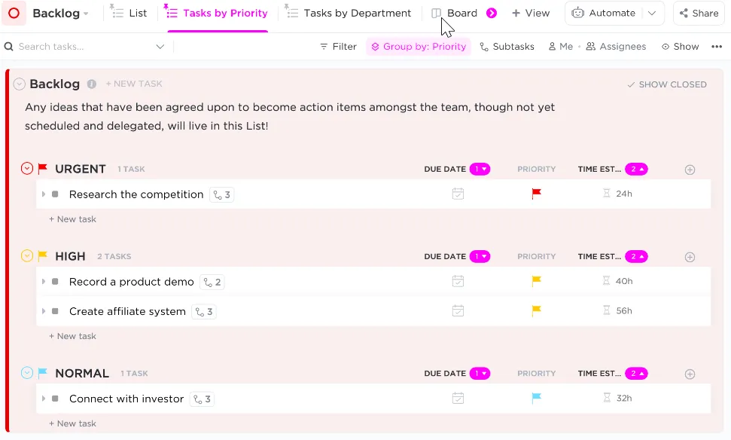Viewport: 731px width, 440px height.
Task: Click the blue NORMAL group flag
Action: coord(43,372)
